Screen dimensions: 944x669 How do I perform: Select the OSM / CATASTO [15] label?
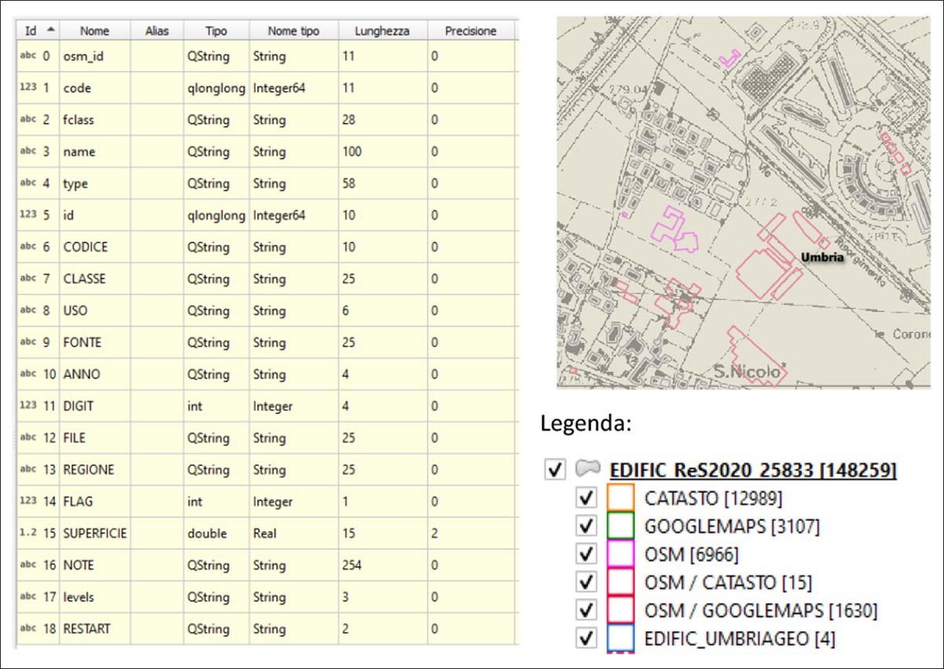tap(728, 582)
